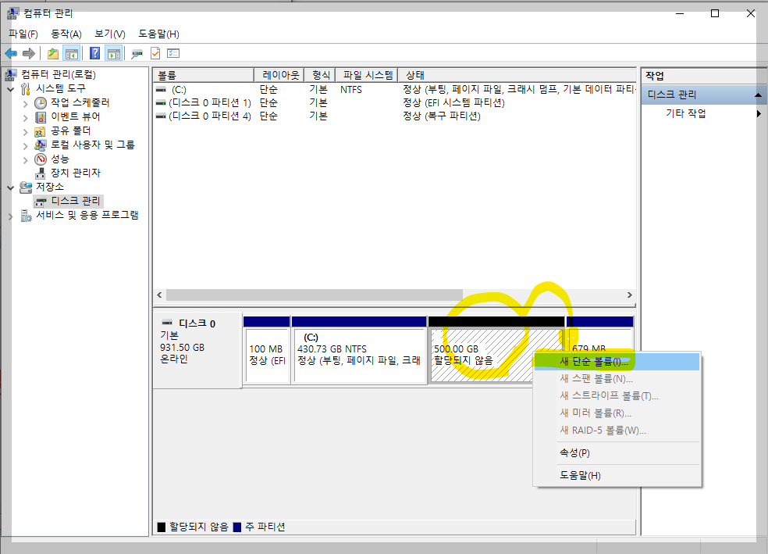Click the horizontal scrollbar right arrow

click(x=630, y=295)
